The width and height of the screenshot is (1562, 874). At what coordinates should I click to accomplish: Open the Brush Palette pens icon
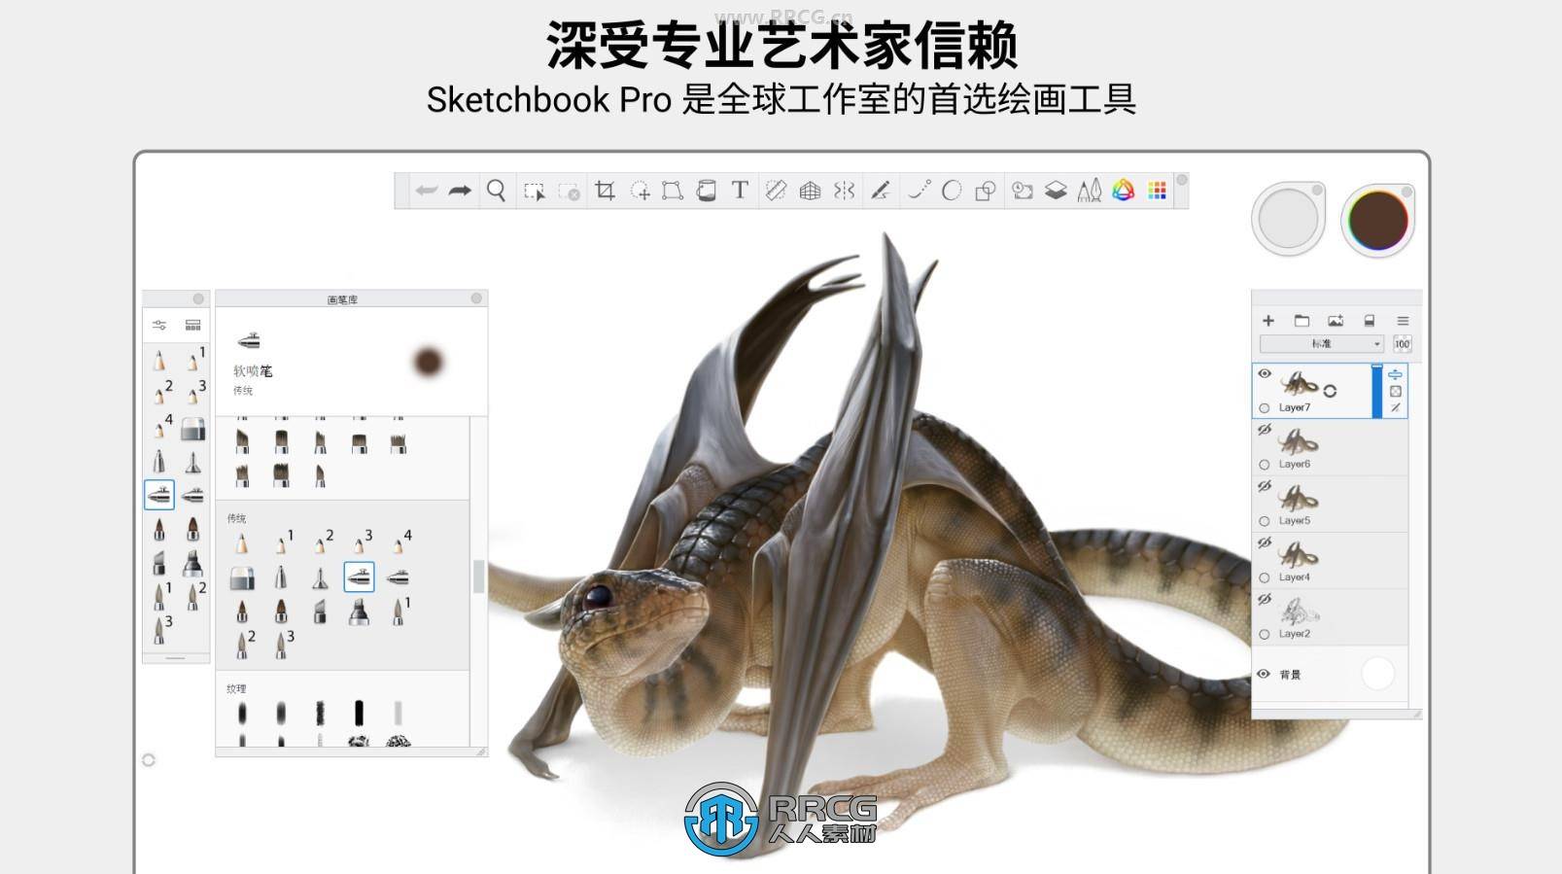(1090, 191)
